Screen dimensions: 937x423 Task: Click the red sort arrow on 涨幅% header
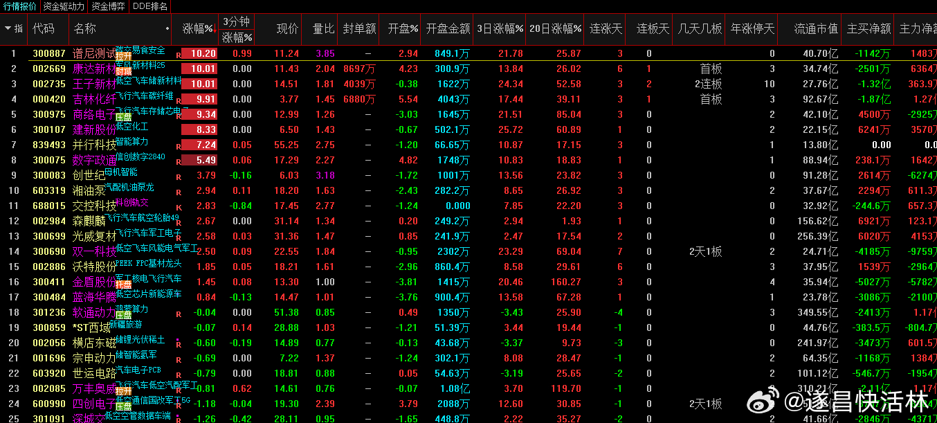(215, 28)
